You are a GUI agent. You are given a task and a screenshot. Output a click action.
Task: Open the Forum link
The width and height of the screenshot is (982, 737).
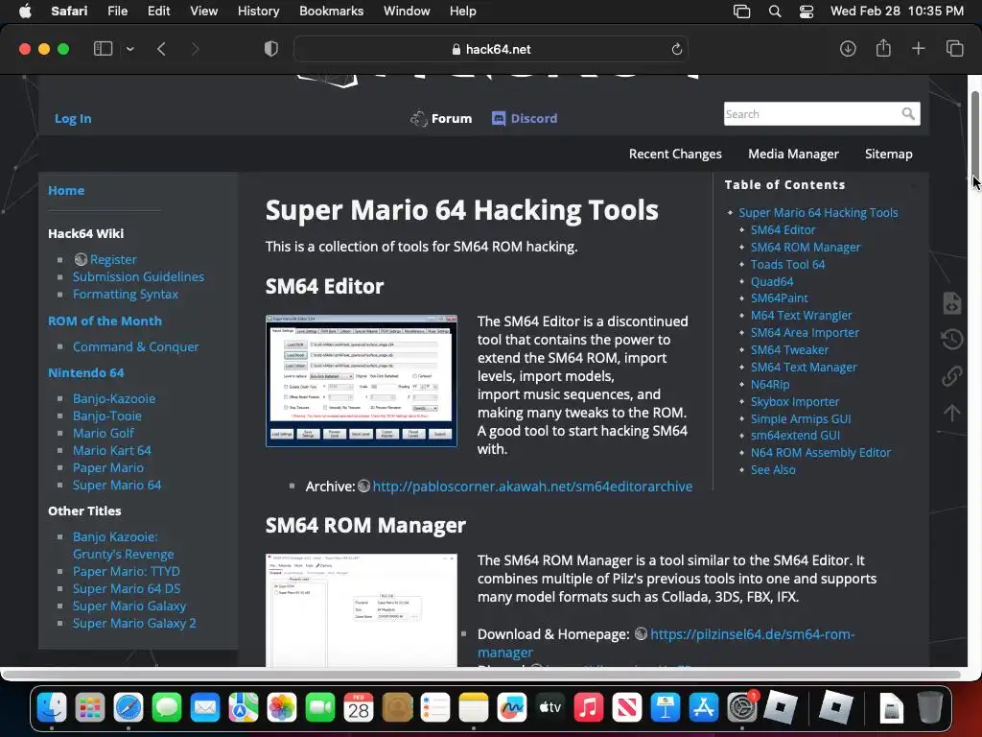pyautogui.click(x=441, y=118)
